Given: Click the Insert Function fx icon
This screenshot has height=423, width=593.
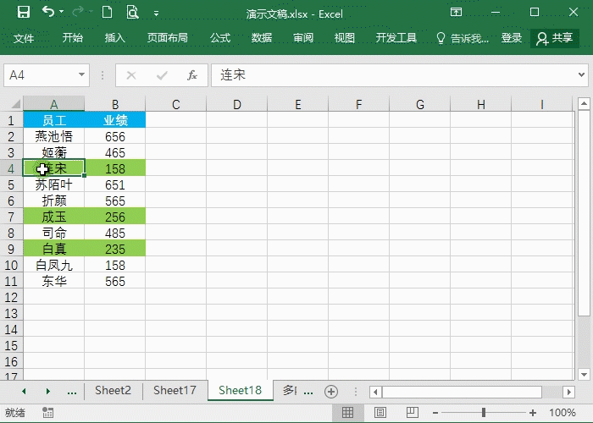Looking at the screenshot, I should coord(192,75).
